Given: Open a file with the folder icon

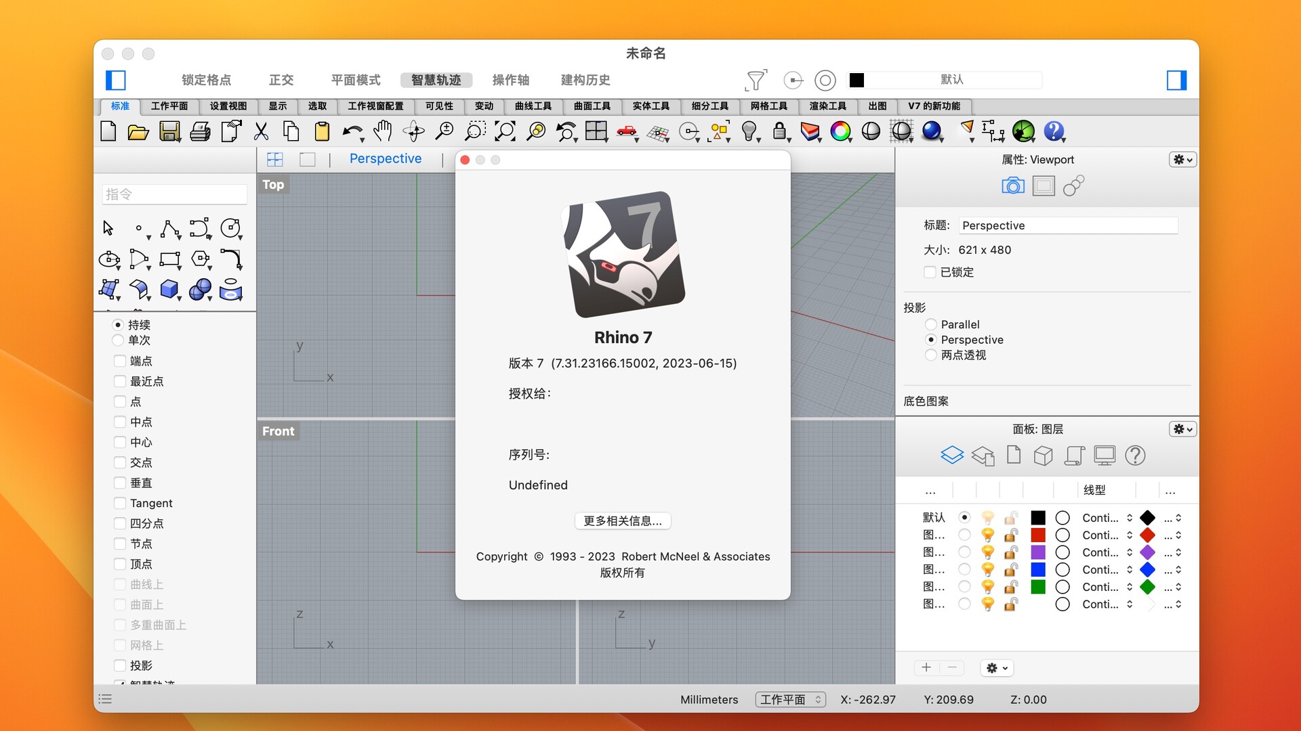Looking at the screenshot, I should (138, 131).
